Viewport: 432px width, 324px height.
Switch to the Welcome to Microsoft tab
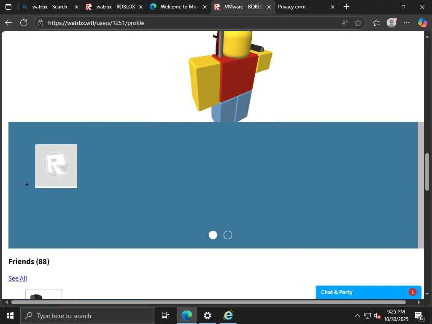pyautogui.click(x=178, y=7)
